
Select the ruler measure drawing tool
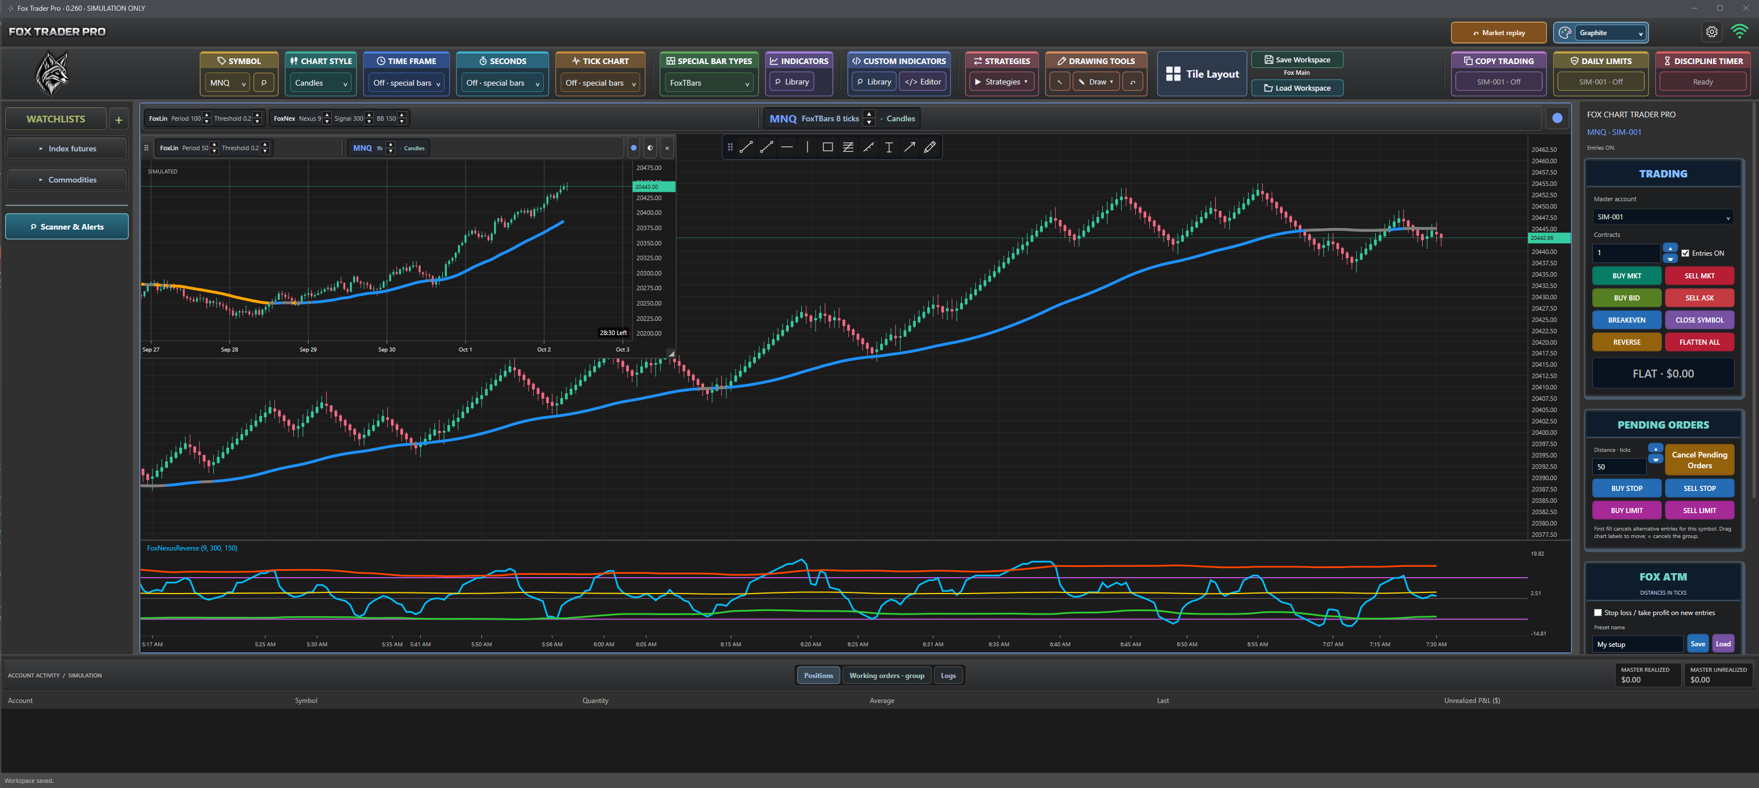(869, 147)
